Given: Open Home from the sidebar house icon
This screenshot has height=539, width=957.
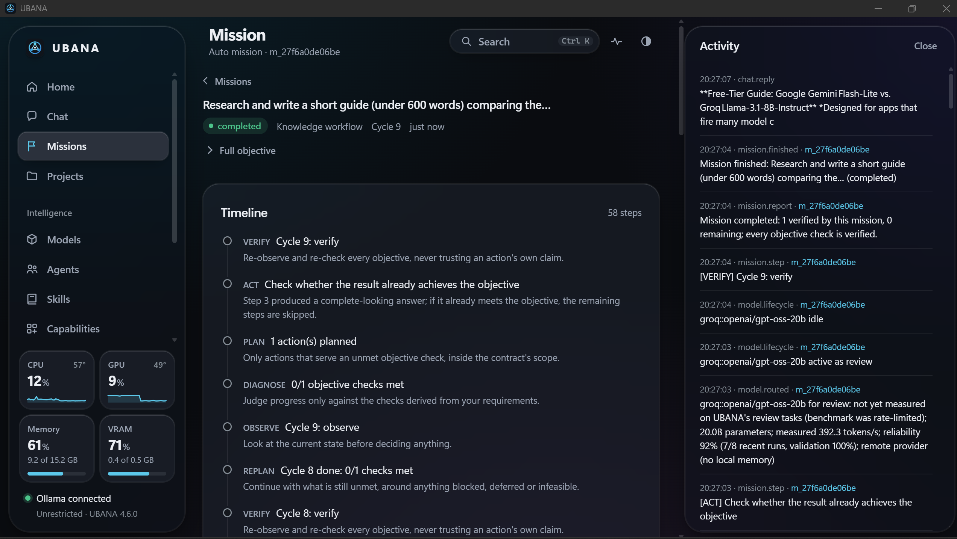Looking at the screenshot, I should pyautogui.click(x=32, y=87).
